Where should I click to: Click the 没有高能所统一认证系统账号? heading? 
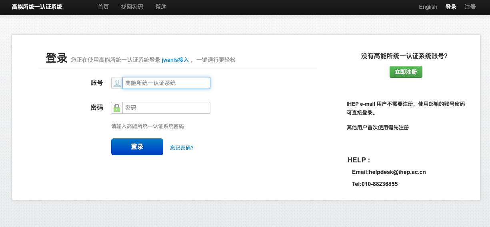click(x=404, y=56)
